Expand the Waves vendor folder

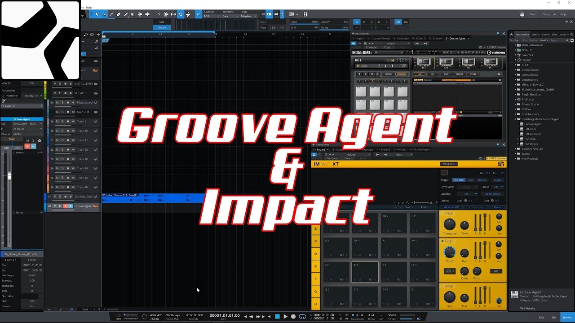pyautogui.click(x=516, y=153)
